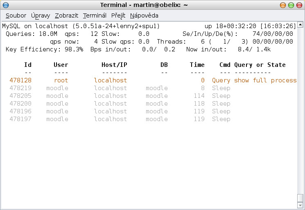Click the scrollbar up arrow
The width and height of the screenshot is (305, 210).
tap(300, 24)
